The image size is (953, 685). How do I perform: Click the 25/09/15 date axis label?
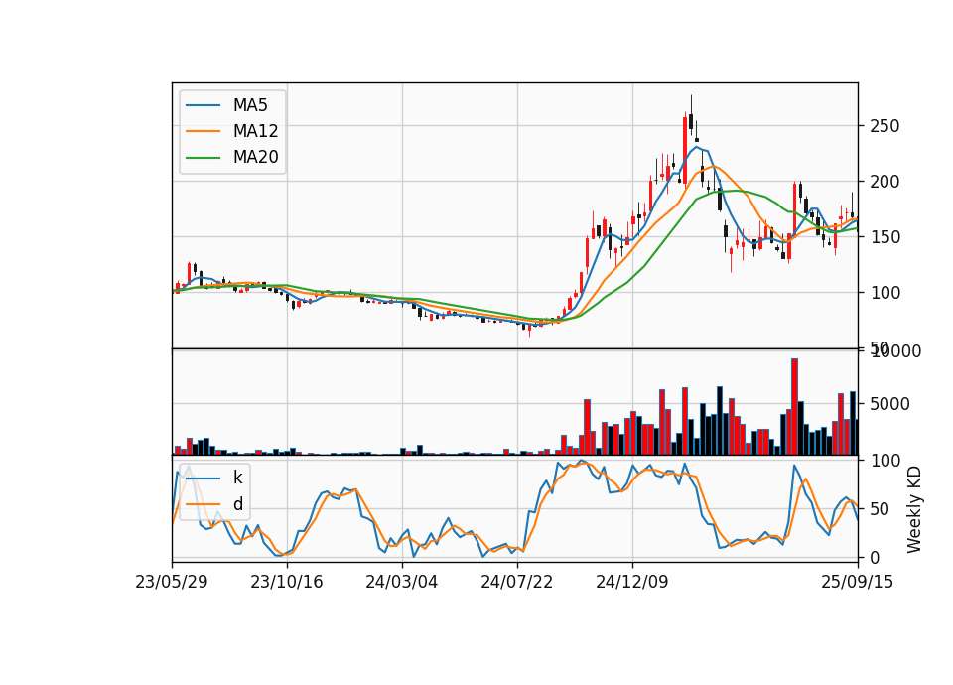[858, 582]
